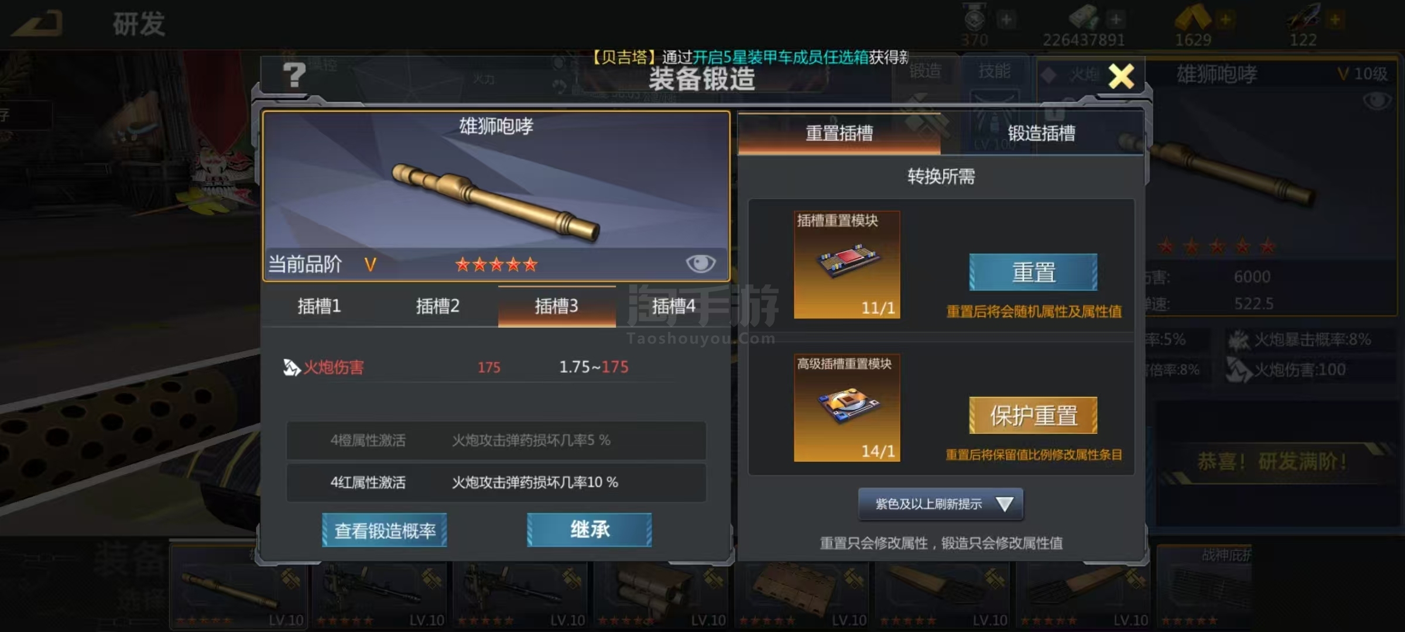The width and height of the screenshot is (1405, 632).
Task: Open the question mark help icon
Action: coord(294,75)
